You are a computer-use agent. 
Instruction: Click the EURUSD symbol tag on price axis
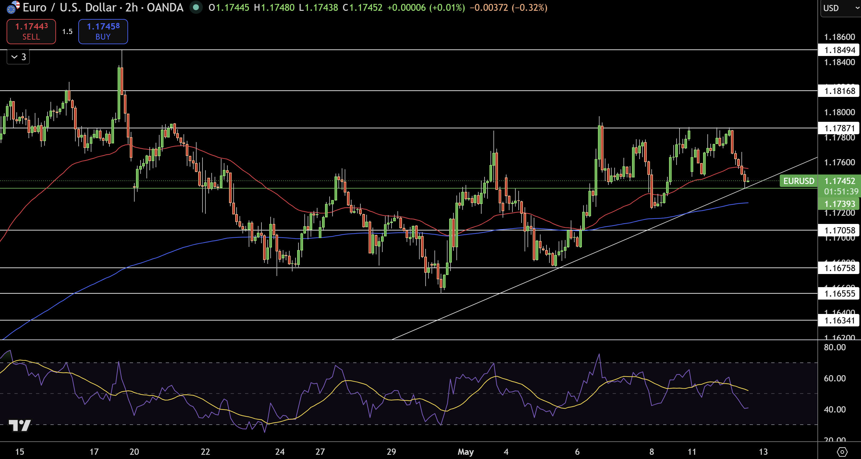pyautogui.click(x=798, y=181)
